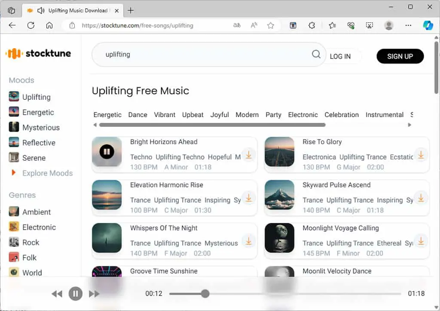
Task: Pause Bright Horizons Ahead on its thumbnail
Action: pos(107,152)
